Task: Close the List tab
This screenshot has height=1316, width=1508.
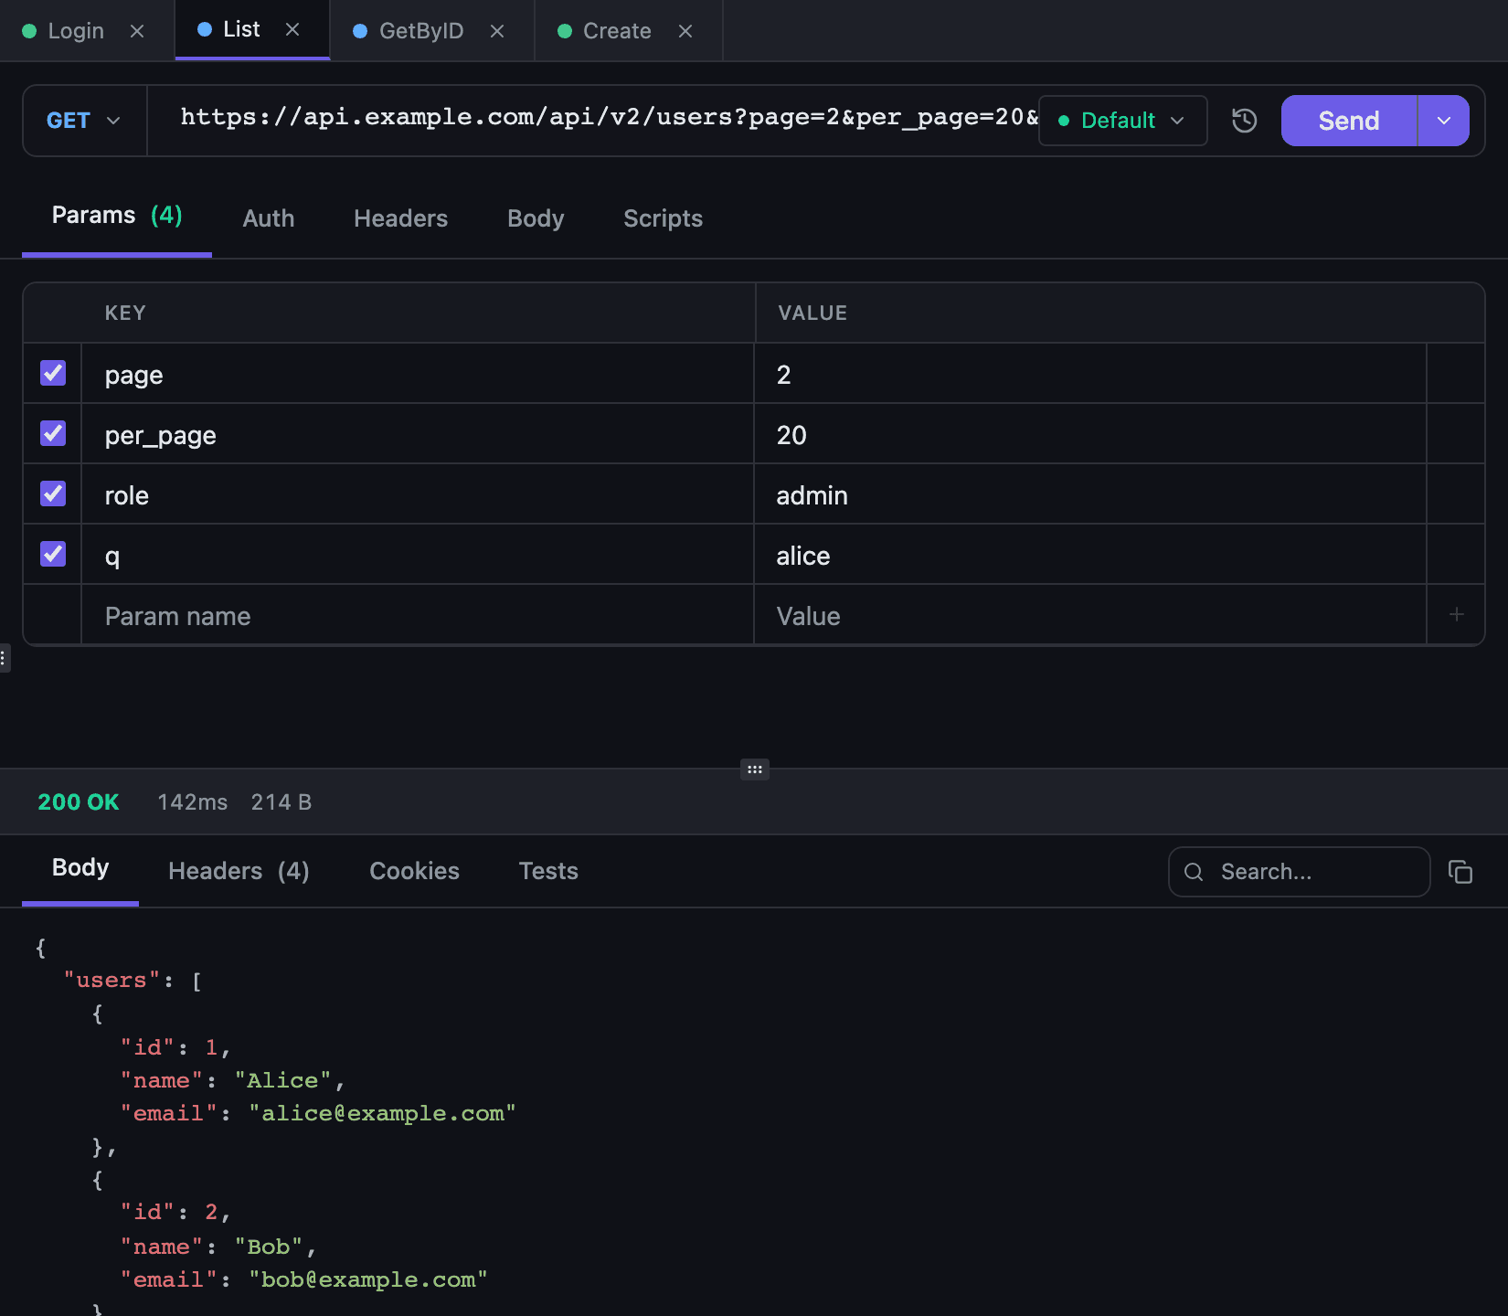Action: [x=292, y=29]
